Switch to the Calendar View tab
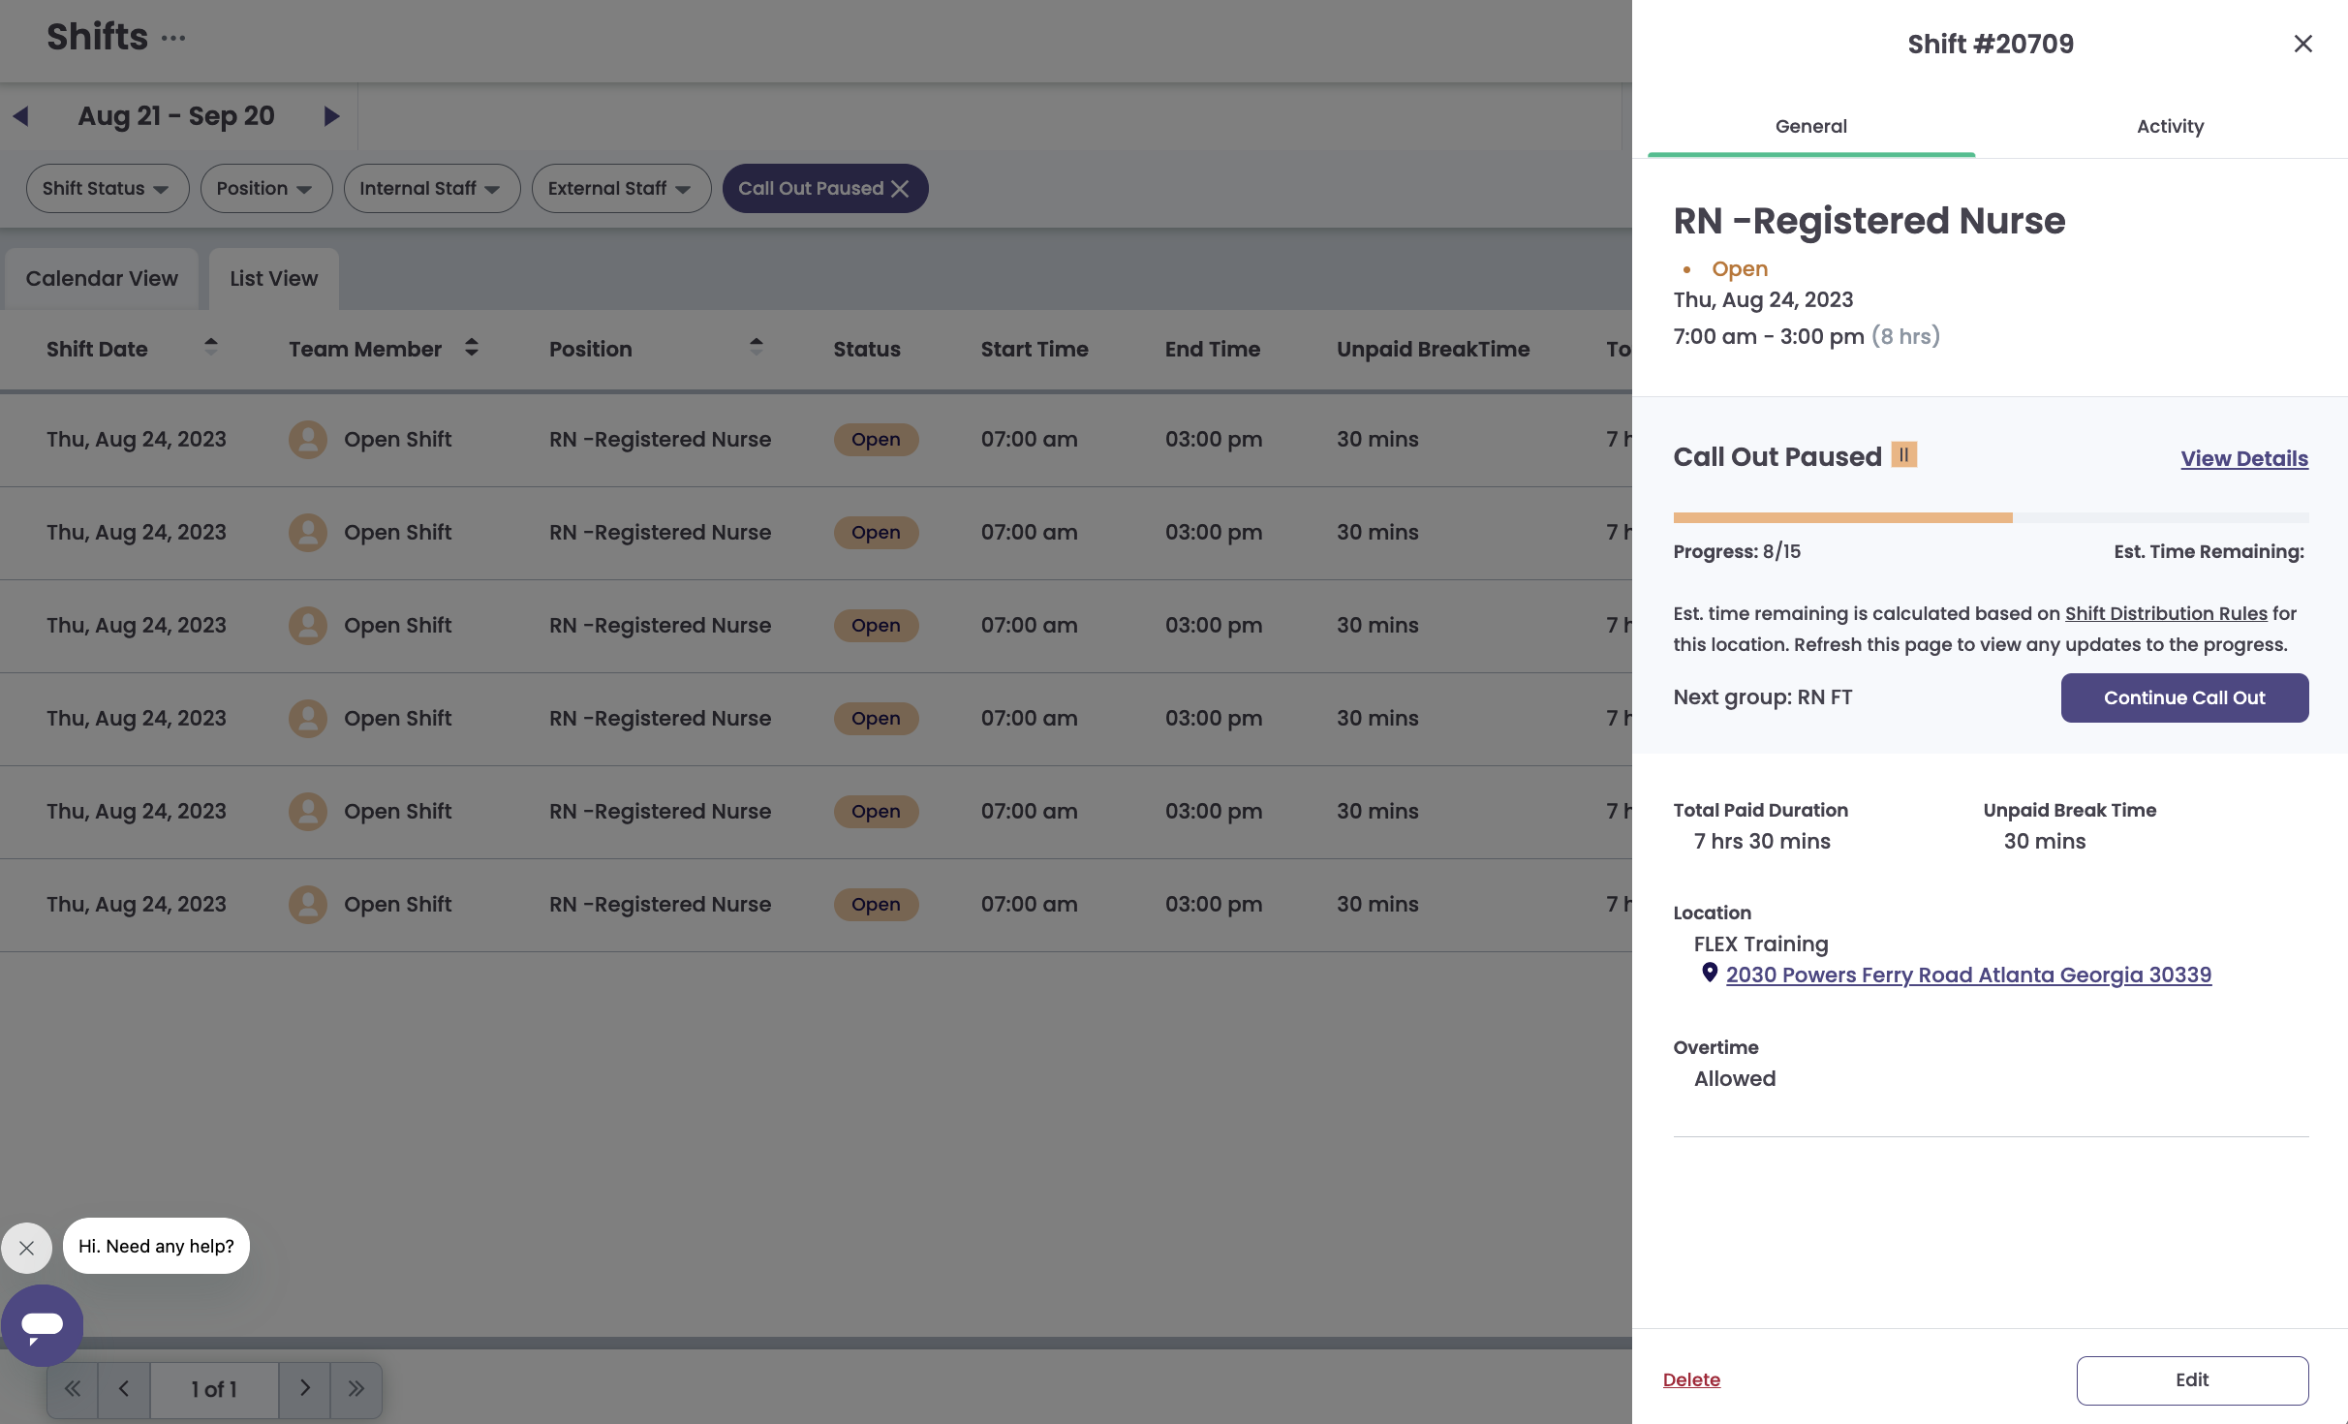Image resolution: width=2348 pixels, height=1424 pixels. coord(102,279)
